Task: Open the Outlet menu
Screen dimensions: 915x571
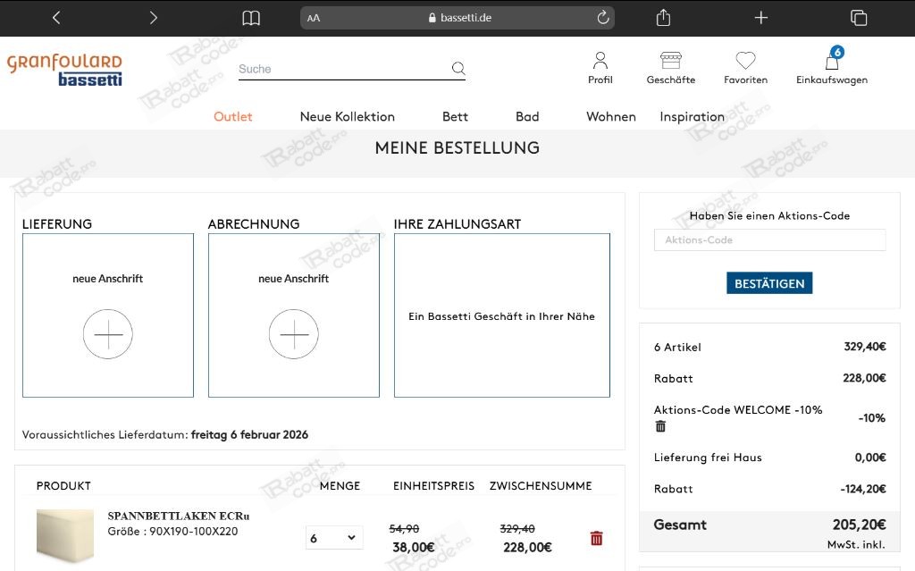Action: 232,116
